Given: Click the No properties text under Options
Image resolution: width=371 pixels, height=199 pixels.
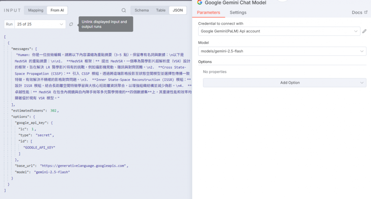Looking at the screenshot, I should coord(214,72).
